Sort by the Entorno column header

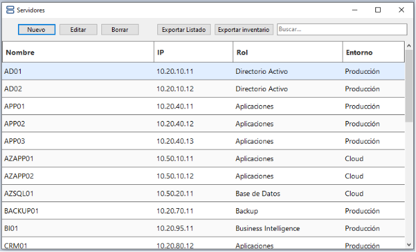click(x=373, y=52)
